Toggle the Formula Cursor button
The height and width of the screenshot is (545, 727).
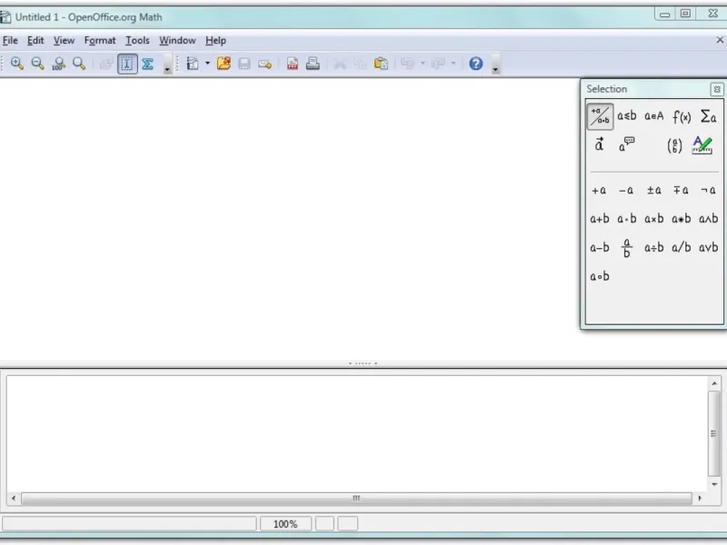127,64
